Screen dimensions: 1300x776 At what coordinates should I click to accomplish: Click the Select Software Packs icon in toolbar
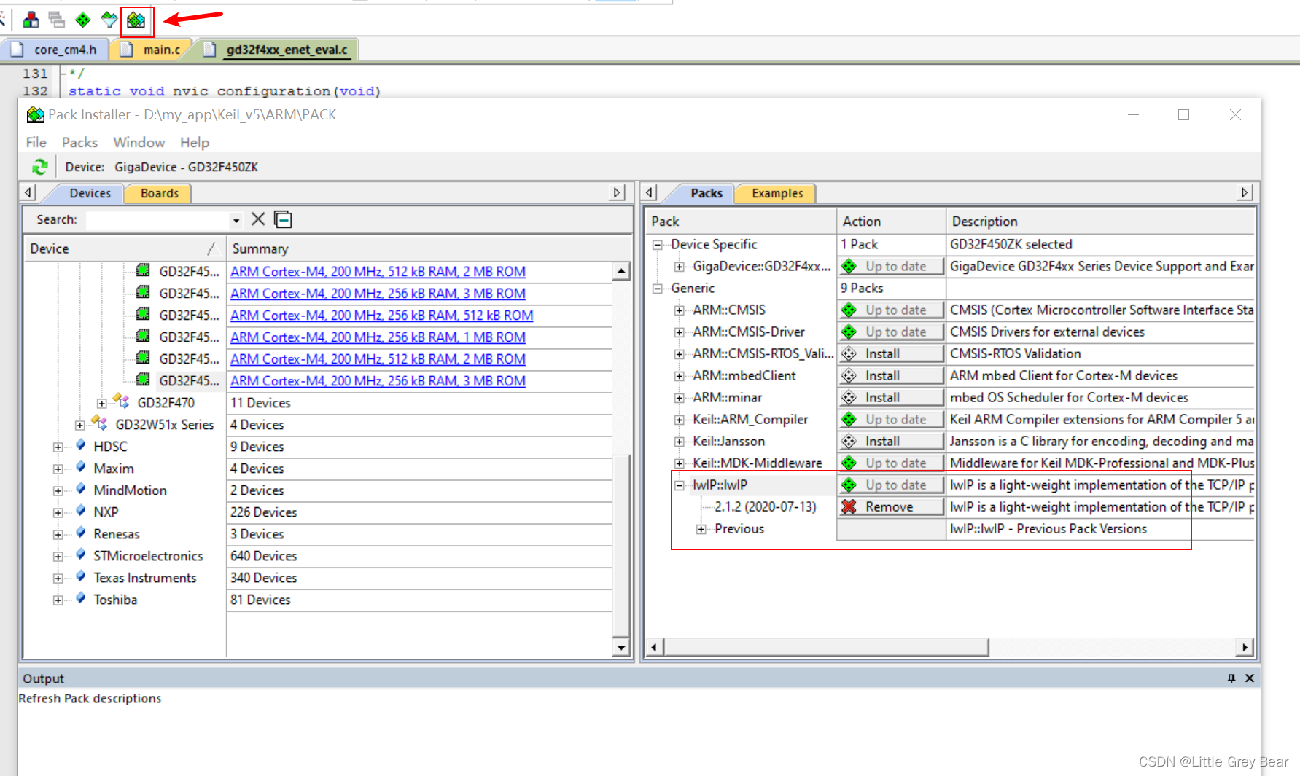[x=109, y=20]
